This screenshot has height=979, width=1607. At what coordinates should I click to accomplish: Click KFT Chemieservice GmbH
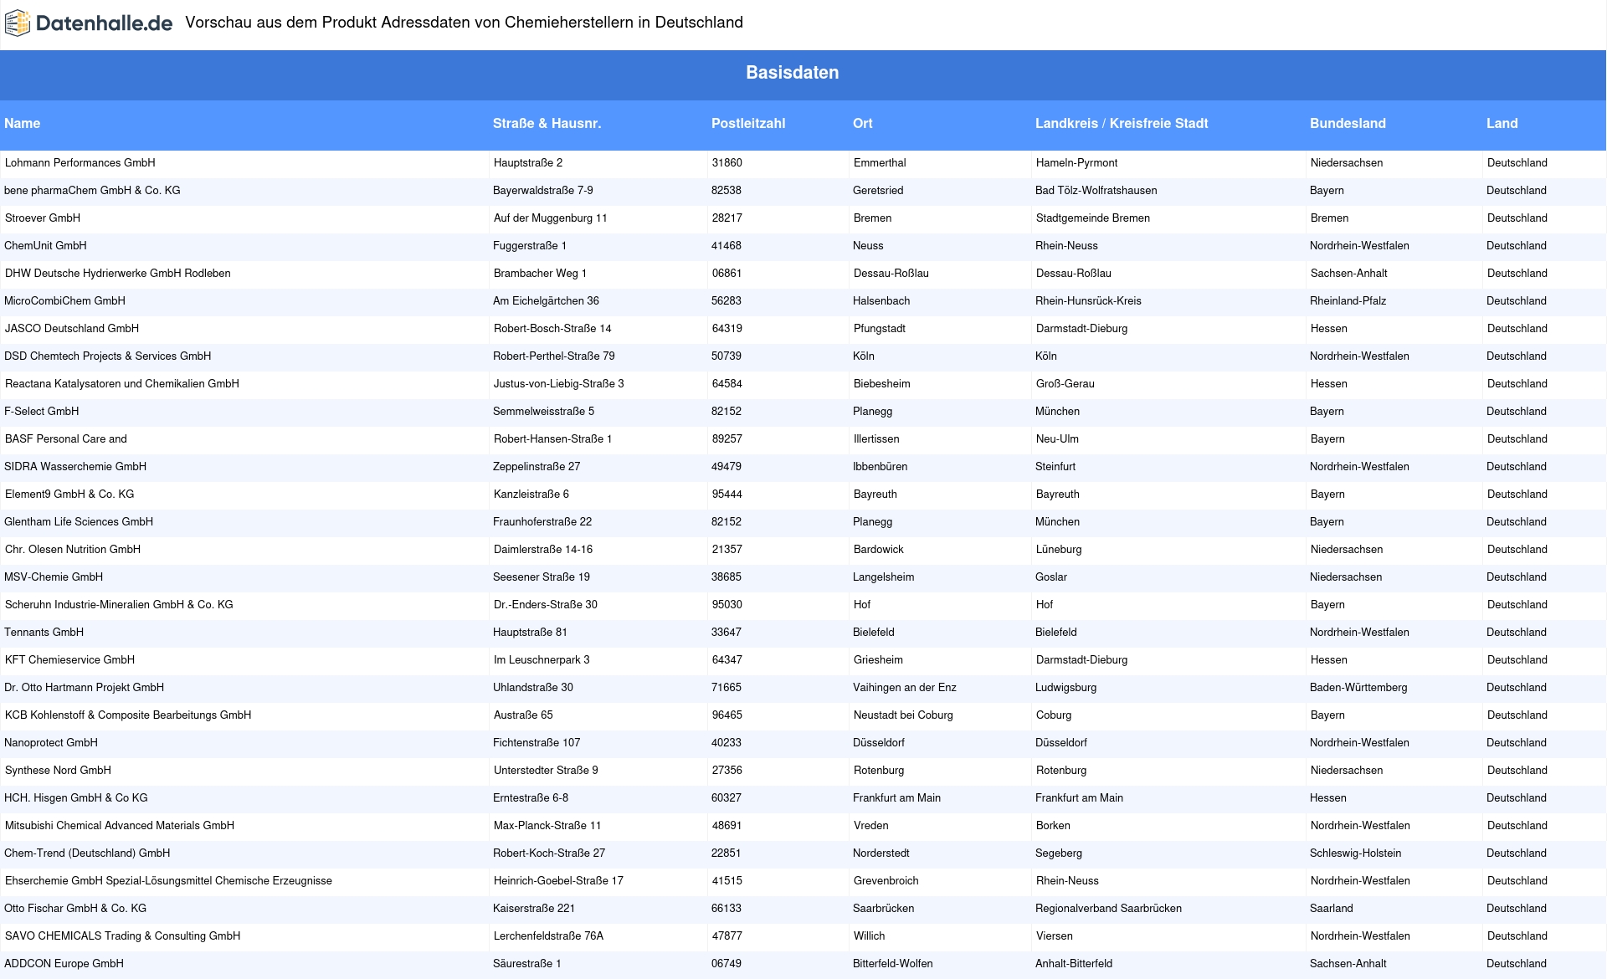tap(69, 660)
